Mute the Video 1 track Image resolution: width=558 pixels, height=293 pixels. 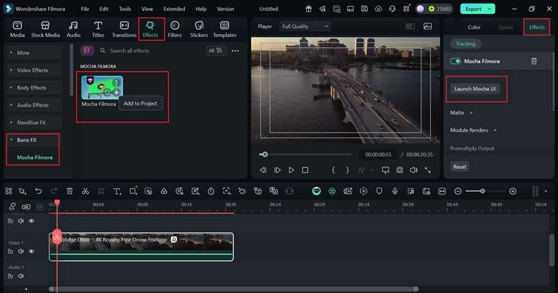click(x=21, y=251)
